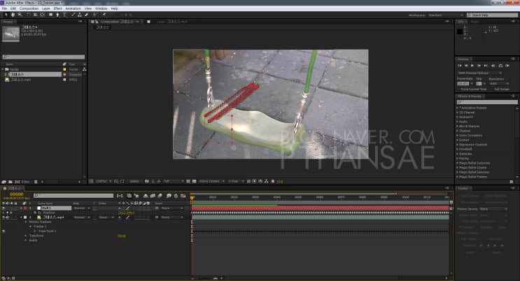The height and width of the screenshot is (281, 520).
Task: Enable the Full Screen checkbox
Action: click(492, 89)
